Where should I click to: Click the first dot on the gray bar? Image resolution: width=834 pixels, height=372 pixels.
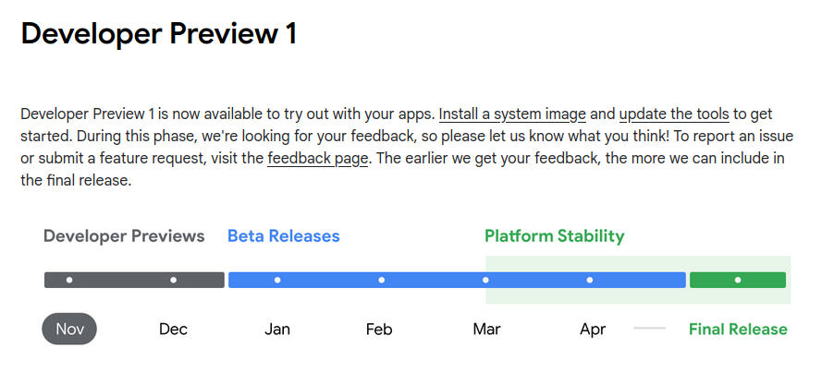coord(69,281)
